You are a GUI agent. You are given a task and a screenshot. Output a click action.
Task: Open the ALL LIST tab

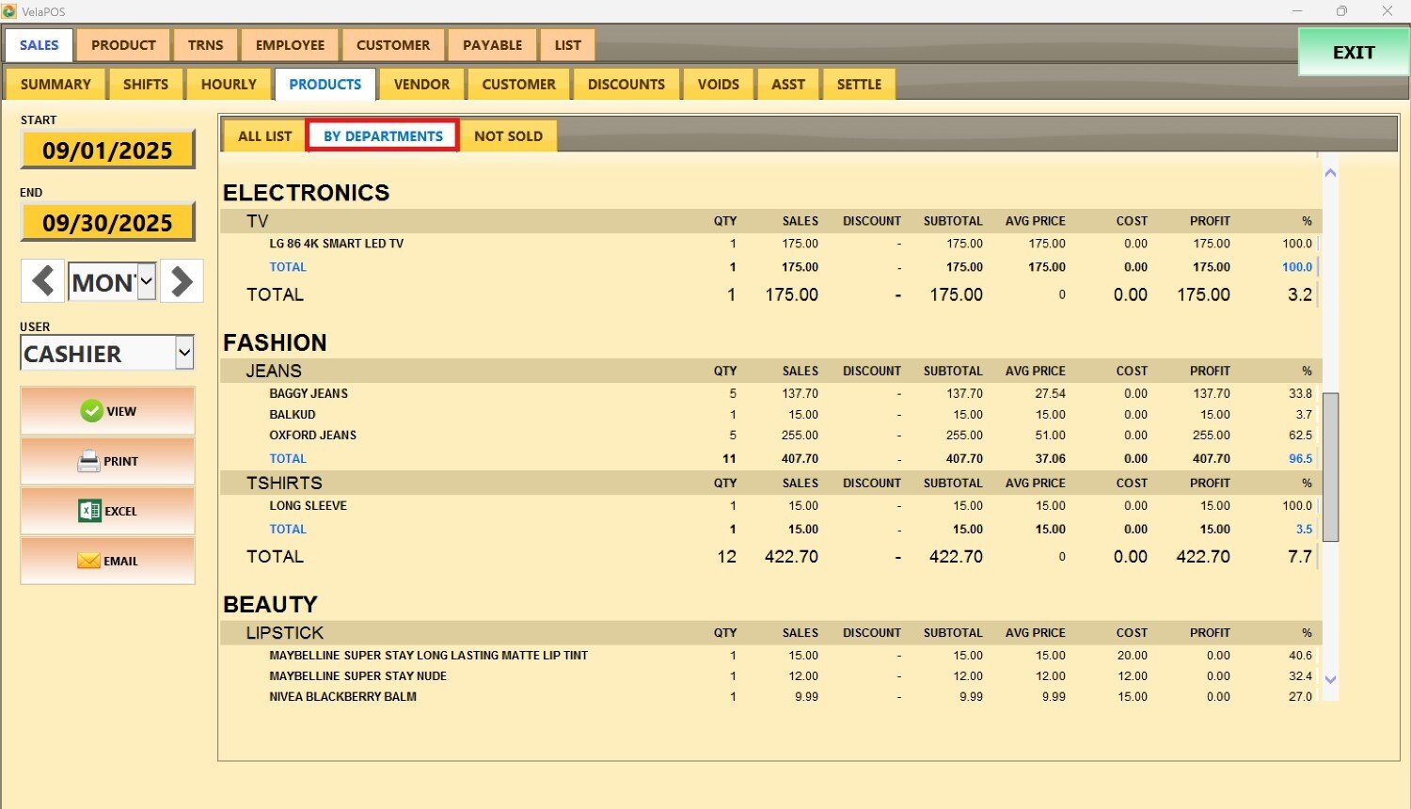point(264,135)
